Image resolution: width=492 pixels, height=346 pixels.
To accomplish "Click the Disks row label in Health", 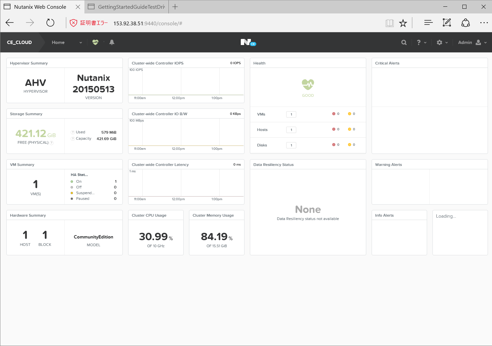I will click(262, 145).
